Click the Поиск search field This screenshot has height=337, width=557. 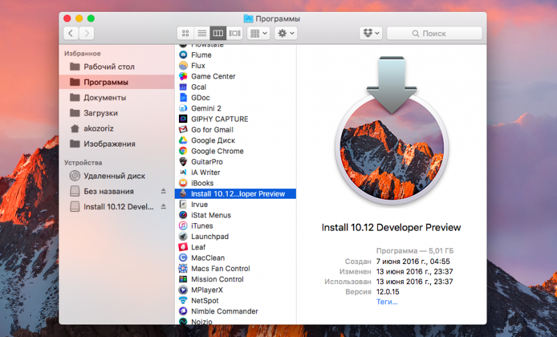tap(434, 33)
